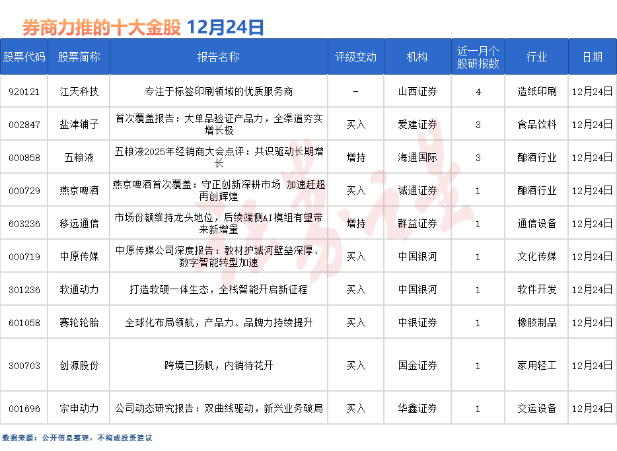
Task: Open the 中原传媒公司深度报告 report title
Action: point(218,256)
